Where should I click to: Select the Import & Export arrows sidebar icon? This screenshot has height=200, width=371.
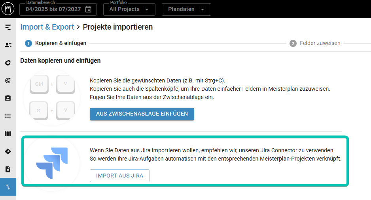pos(8,187)
